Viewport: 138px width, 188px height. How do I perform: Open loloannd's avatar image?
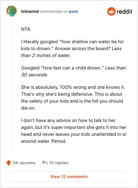[x=12, y=11]
